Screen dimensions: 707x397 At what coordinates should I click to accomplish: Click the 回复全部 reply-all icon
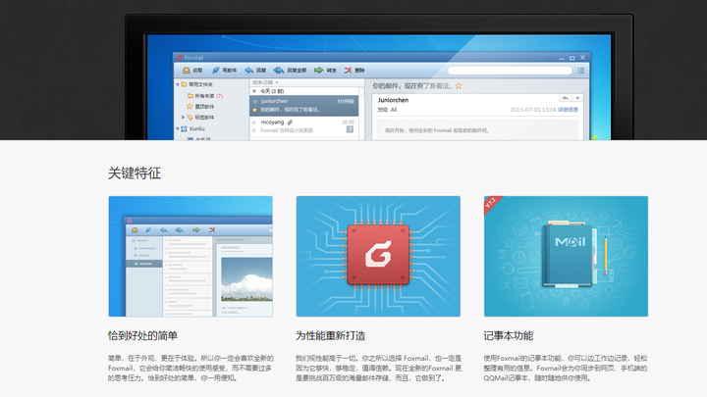pyautogui.click(x=279, y=71)
